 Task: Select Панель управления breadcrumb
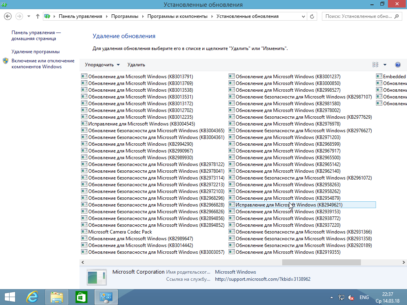pos(80,16)
